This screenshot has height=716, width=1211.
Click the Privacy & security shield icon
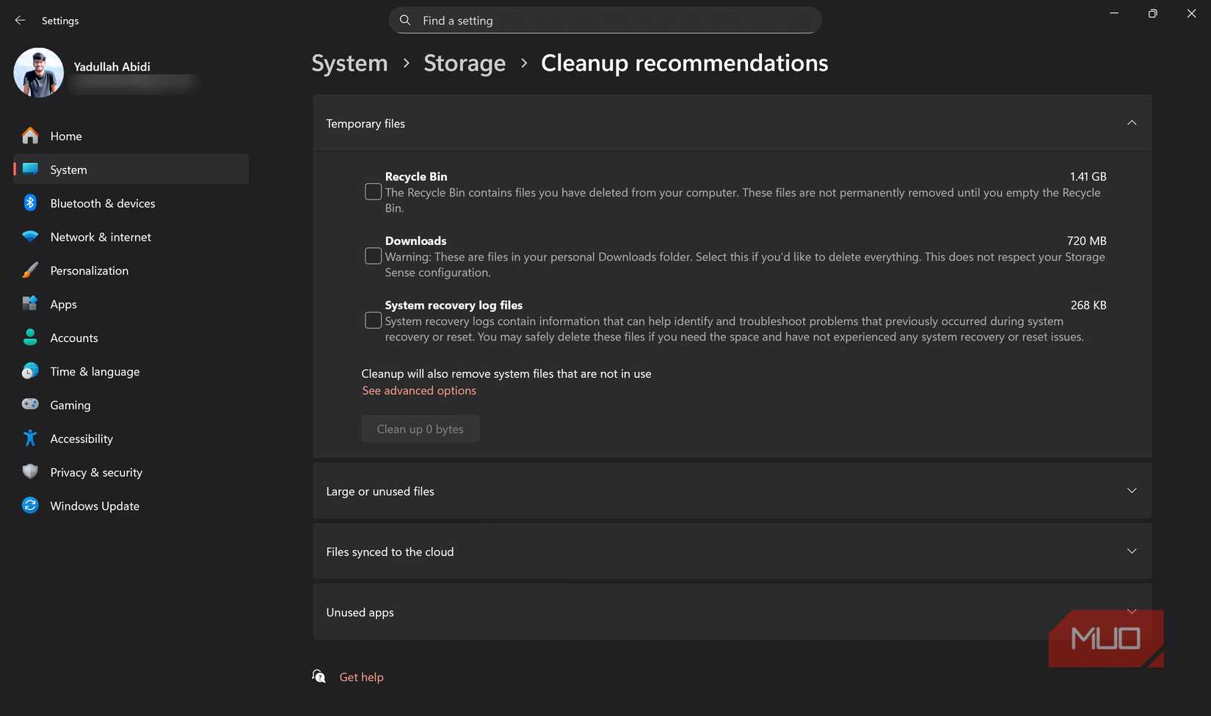coord(29,472)
